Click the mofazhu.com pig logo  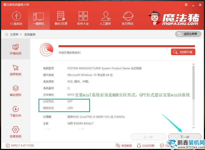[174, 18]
